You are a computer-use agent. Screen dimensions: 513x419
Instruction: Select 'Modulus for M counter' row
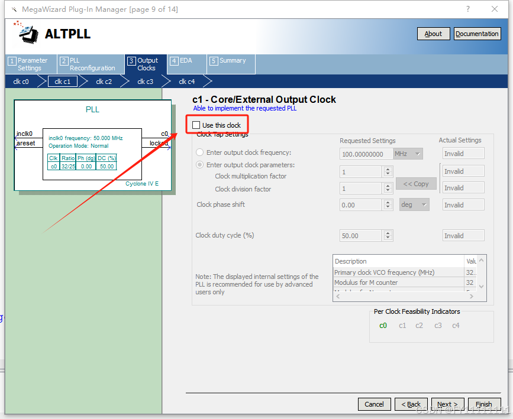click(405, 282)
